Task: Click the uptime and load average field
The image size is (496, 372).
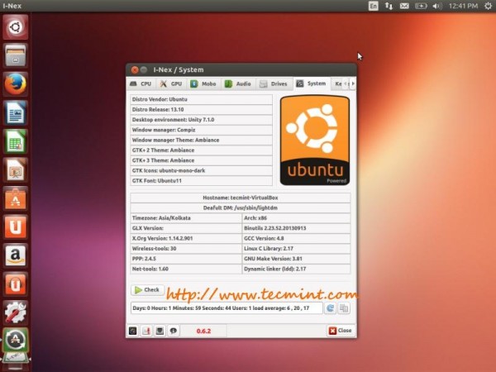Action: [x=227, y=308]
